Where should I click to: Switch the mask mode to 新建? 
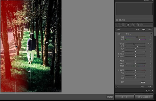[137, 29]
